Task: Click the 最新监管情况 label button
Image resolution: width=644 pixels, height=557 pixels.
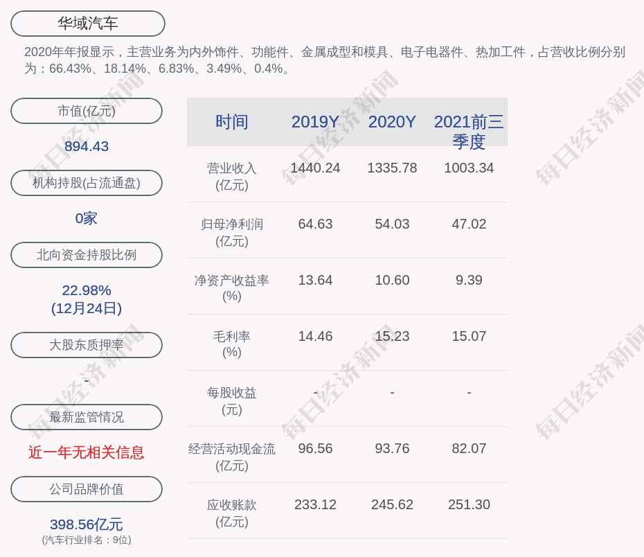Action: pyautogui.click(x=87, y=417)
